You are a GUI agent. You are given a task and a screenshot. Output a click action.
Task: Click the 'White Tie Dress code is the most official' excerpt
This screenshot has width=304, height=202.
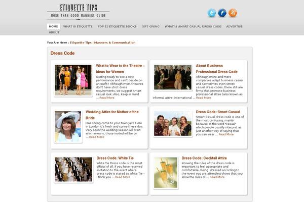pyautogui.click(x=121, y=170)
